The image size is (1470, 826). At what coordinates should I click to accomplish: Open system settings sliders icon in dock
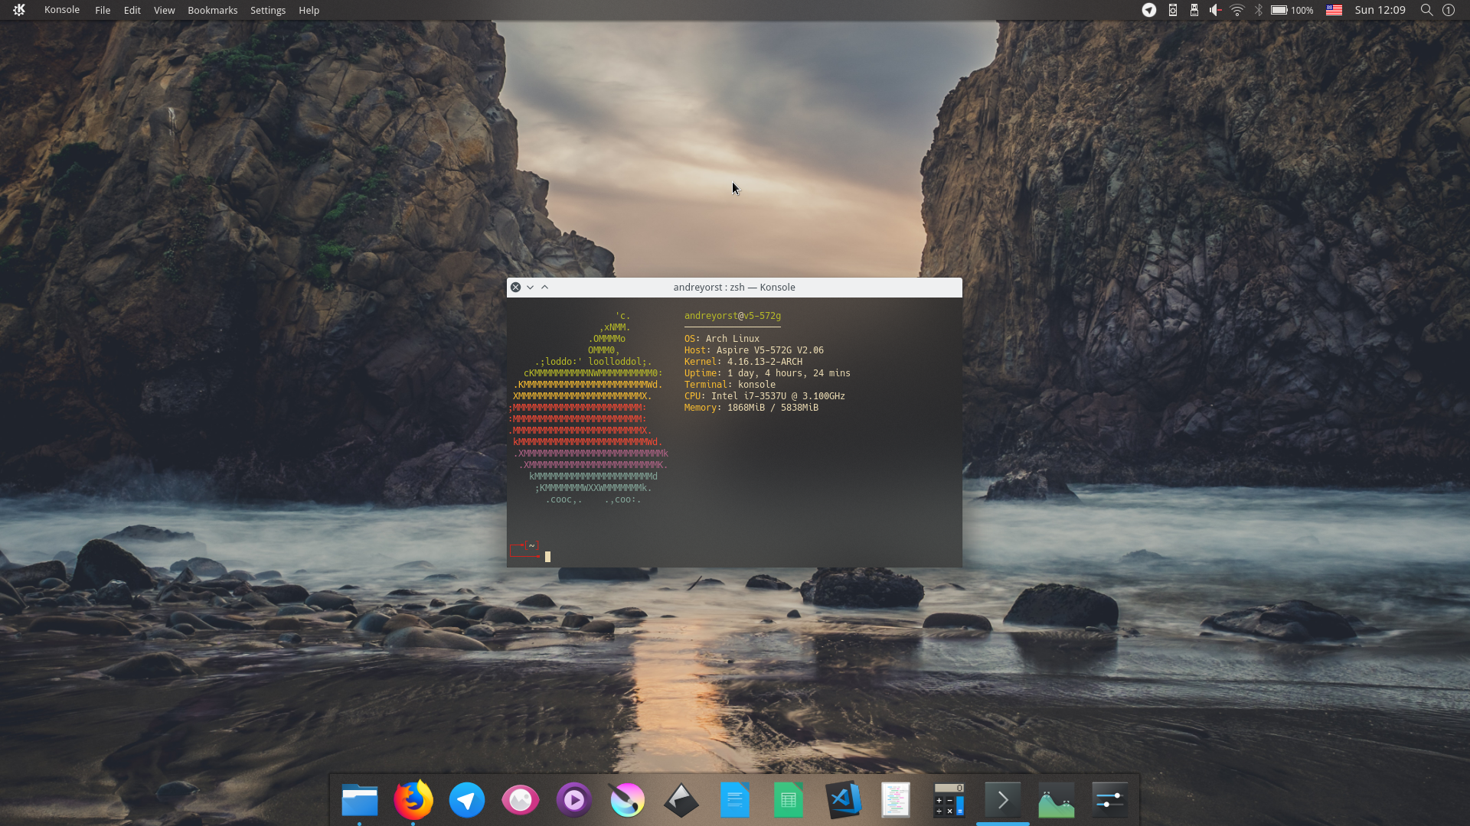click(x=1109, y=800)
